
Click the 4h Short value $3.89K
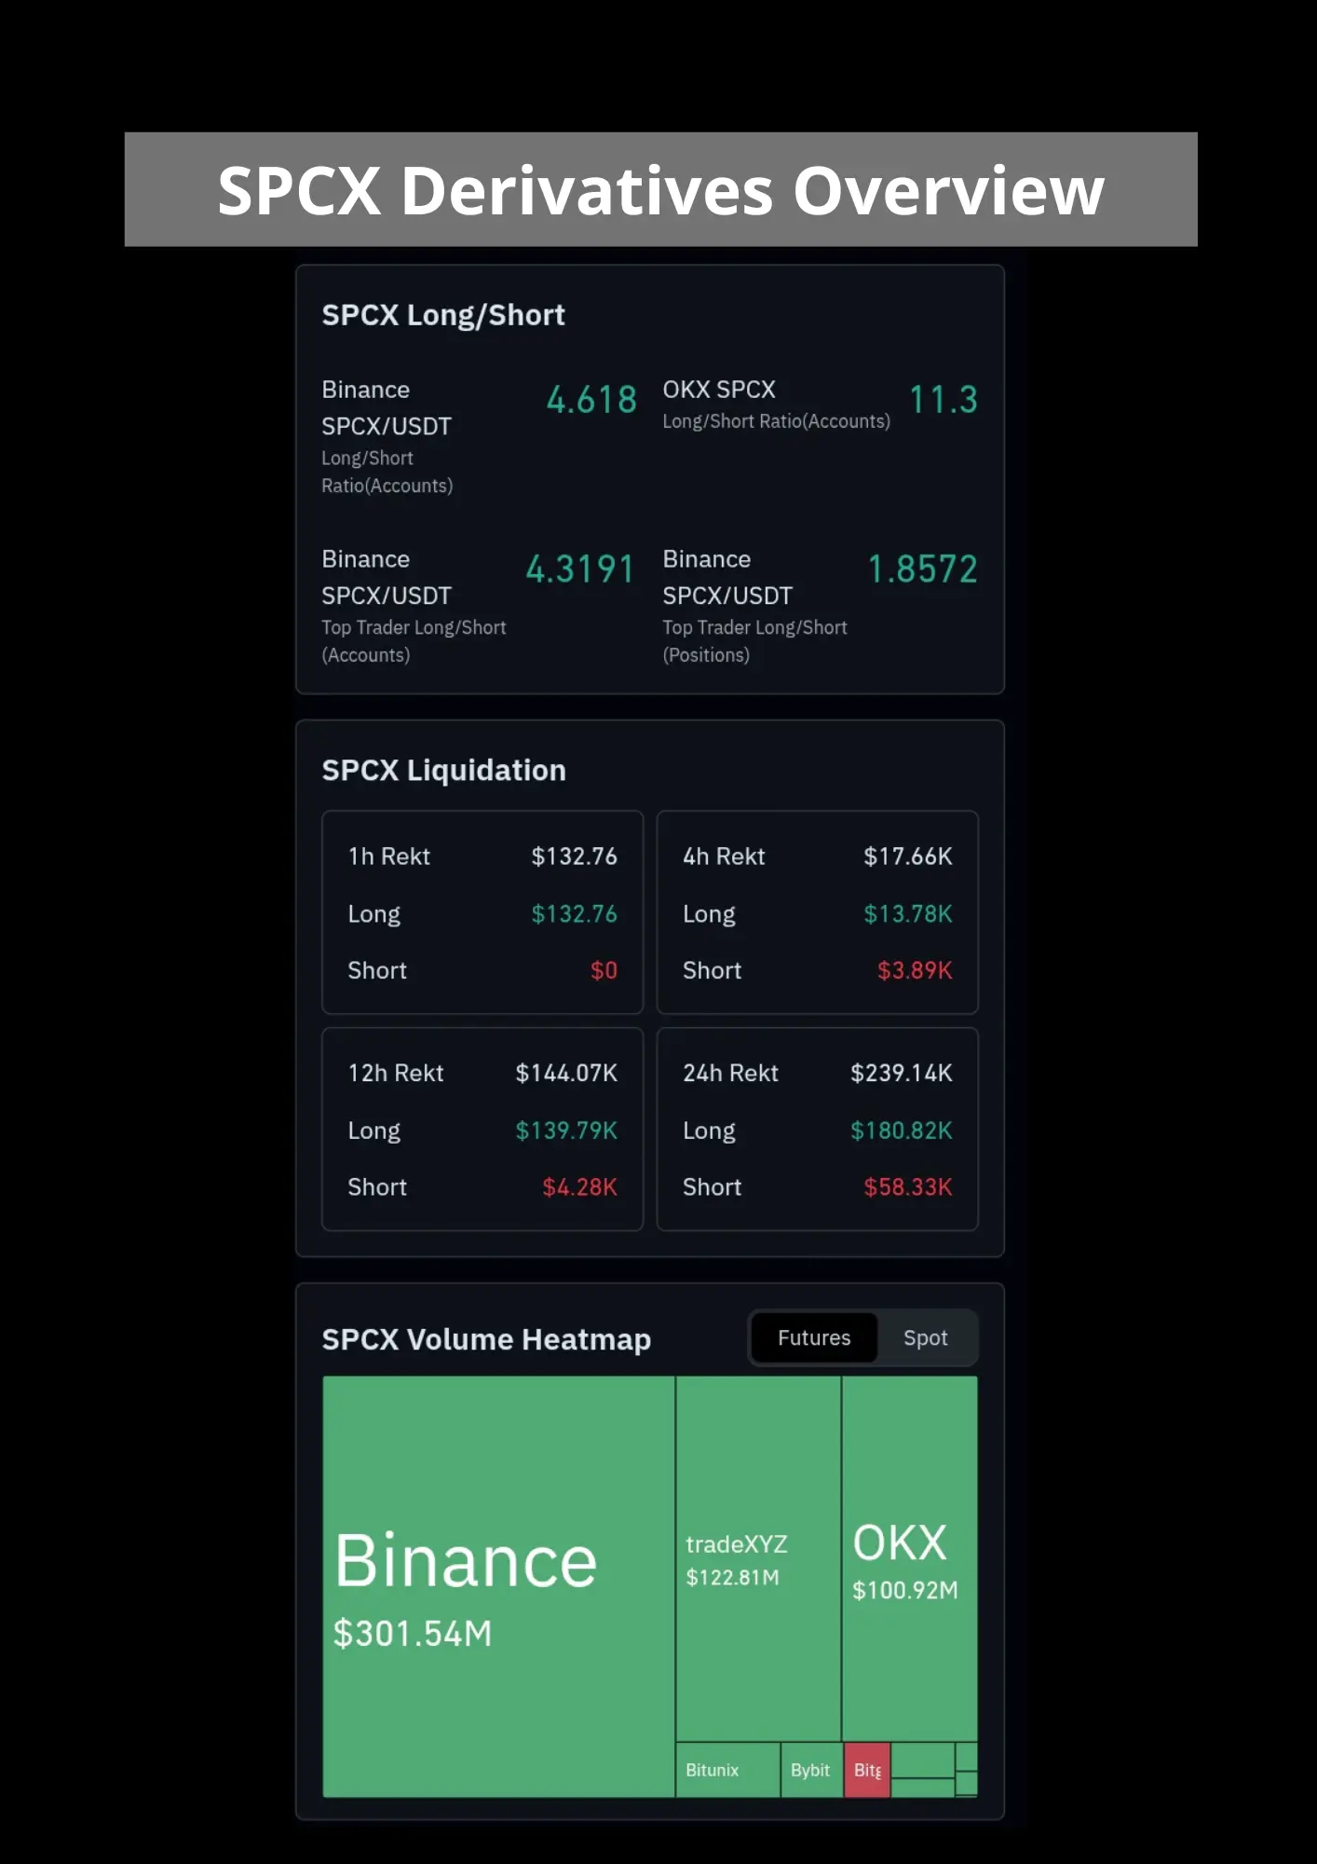pos(915,971)
